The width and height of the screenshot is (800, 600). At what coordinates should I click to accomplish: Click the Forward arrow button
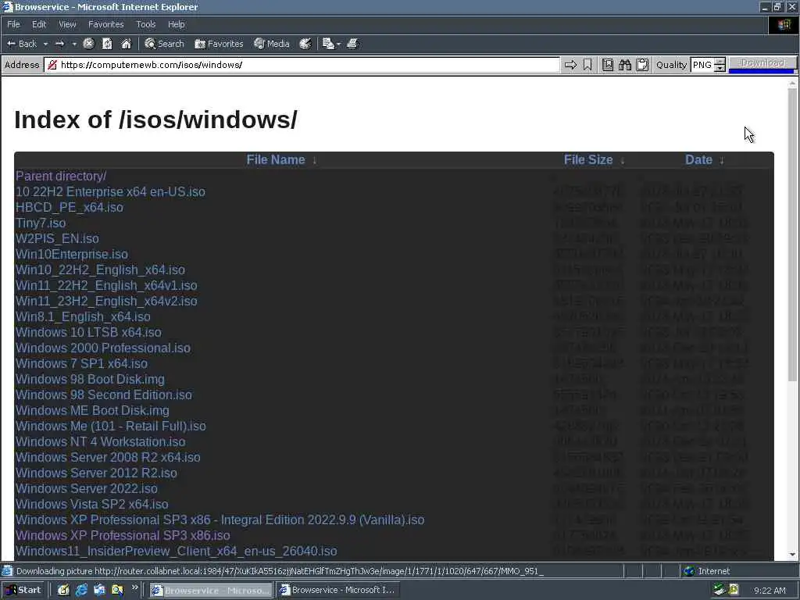pyautogui.click(x=59, y=44)
